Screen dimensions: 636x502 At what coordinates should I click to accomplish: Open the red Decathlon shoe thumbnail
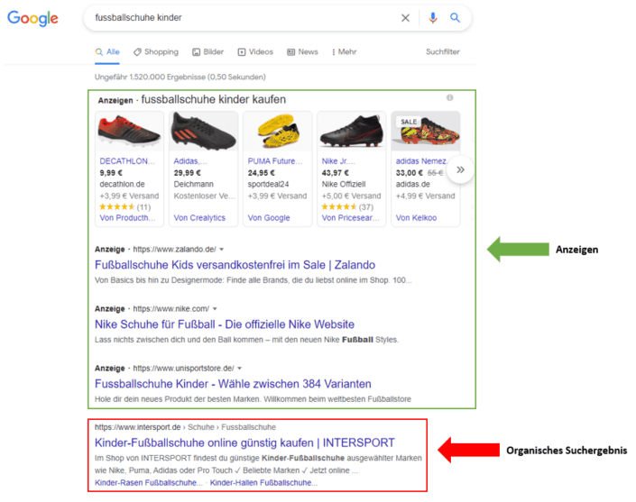tap(129, 132)
